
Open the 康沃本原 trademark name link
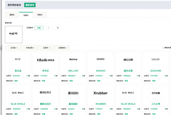(128, 71)
